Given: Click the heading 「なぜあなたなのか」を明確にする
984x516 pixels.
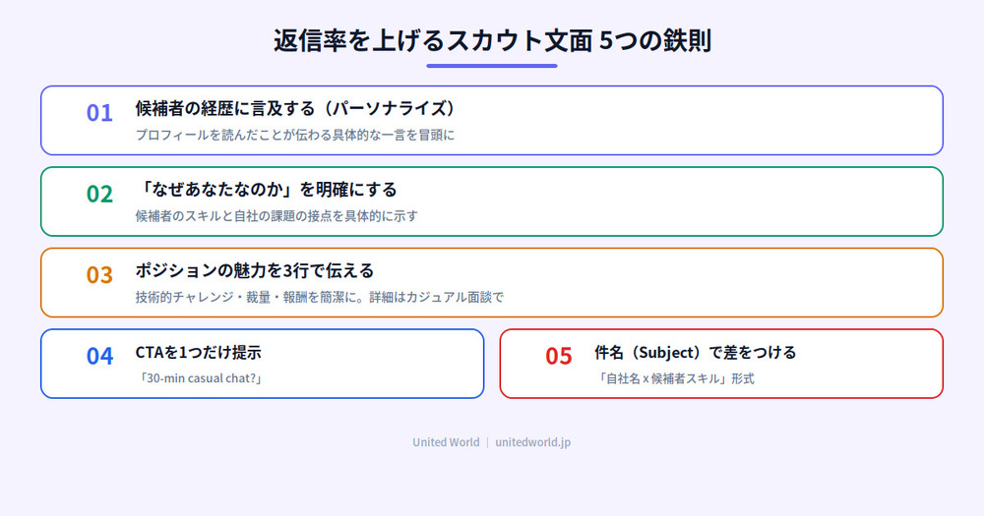Looking at the screenshot, I should 266,190.
